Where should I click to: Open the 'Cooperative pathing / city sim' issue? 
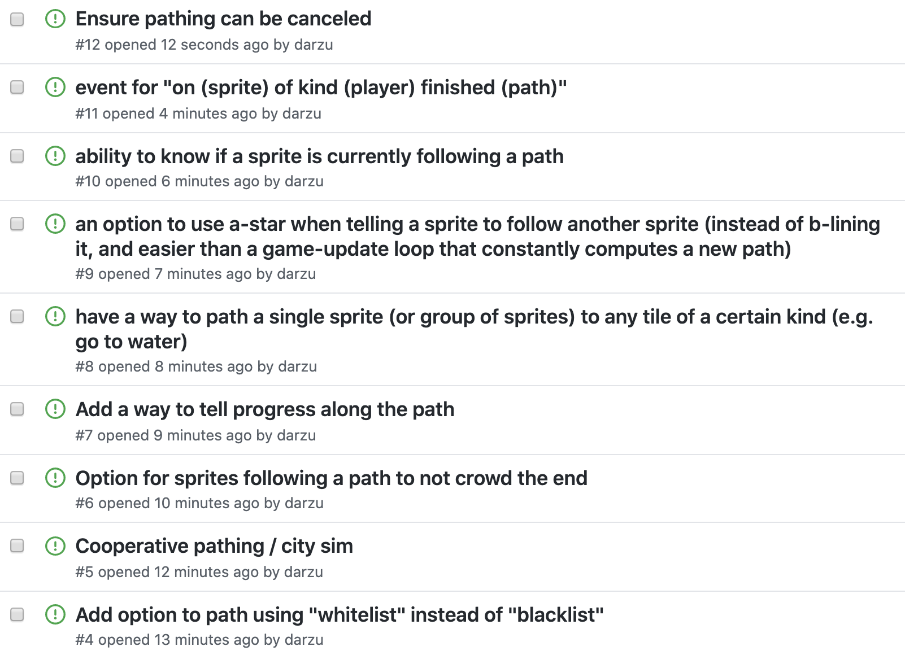click(x=214, y=546)
